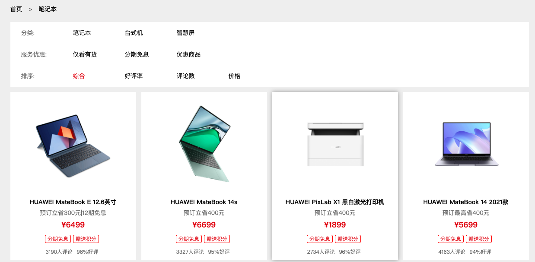Click 分期免息 tag under MateBook E
The height and width of the screenshot is (262, 535).
click(x=58, y=239)
